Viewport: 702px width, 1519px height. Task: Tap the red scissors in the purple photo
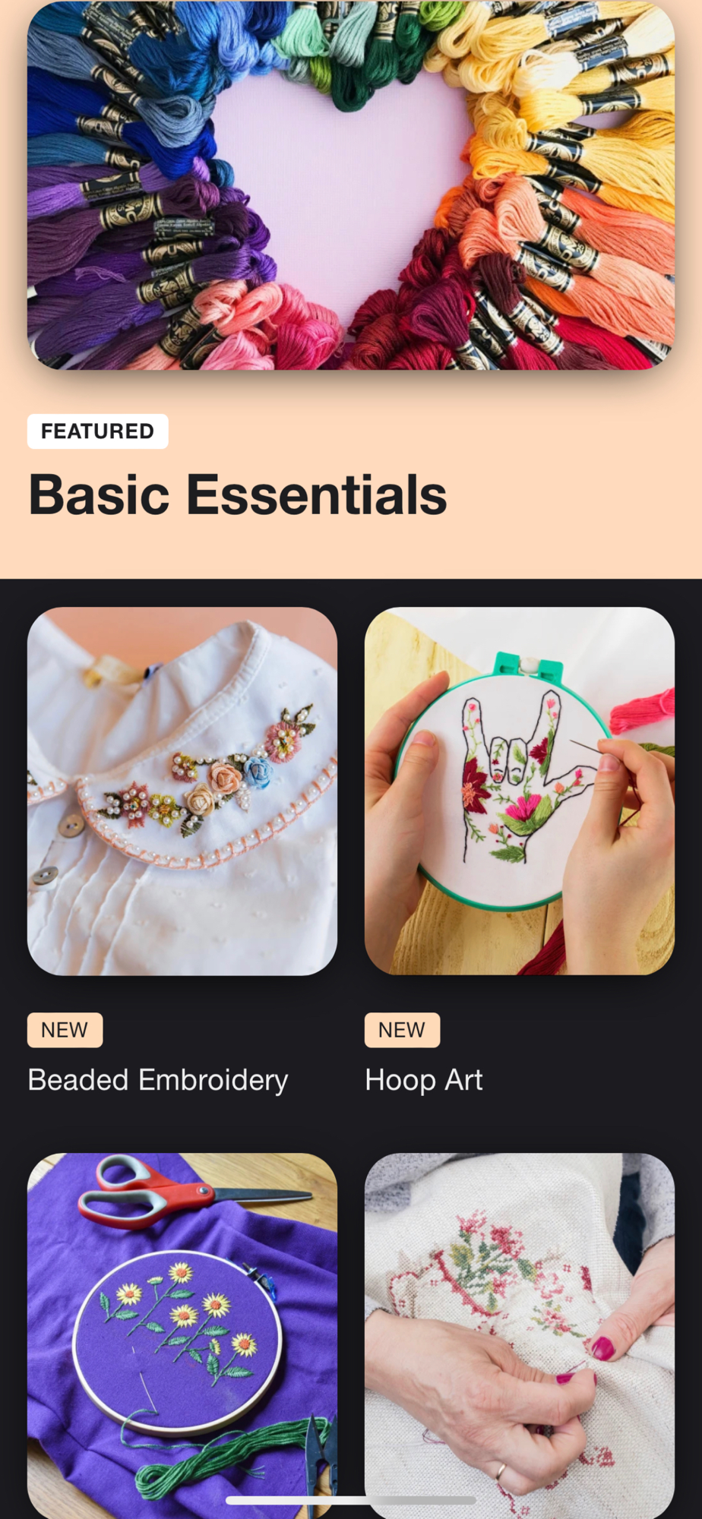click(190, 1192)
